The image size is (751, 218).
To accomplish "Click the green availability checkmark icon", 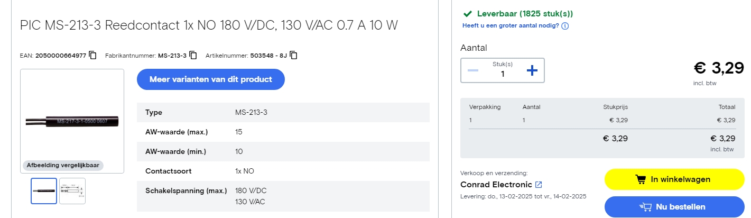I will click(x=467, y=14).
